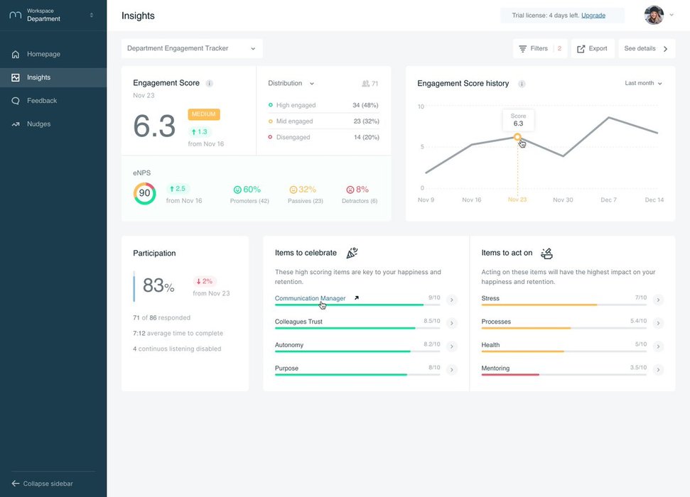Select the Nov 23 point on chart

517,137
